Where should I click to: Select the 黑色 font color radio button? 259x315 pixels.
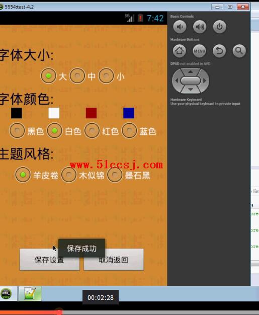(17, 131)
